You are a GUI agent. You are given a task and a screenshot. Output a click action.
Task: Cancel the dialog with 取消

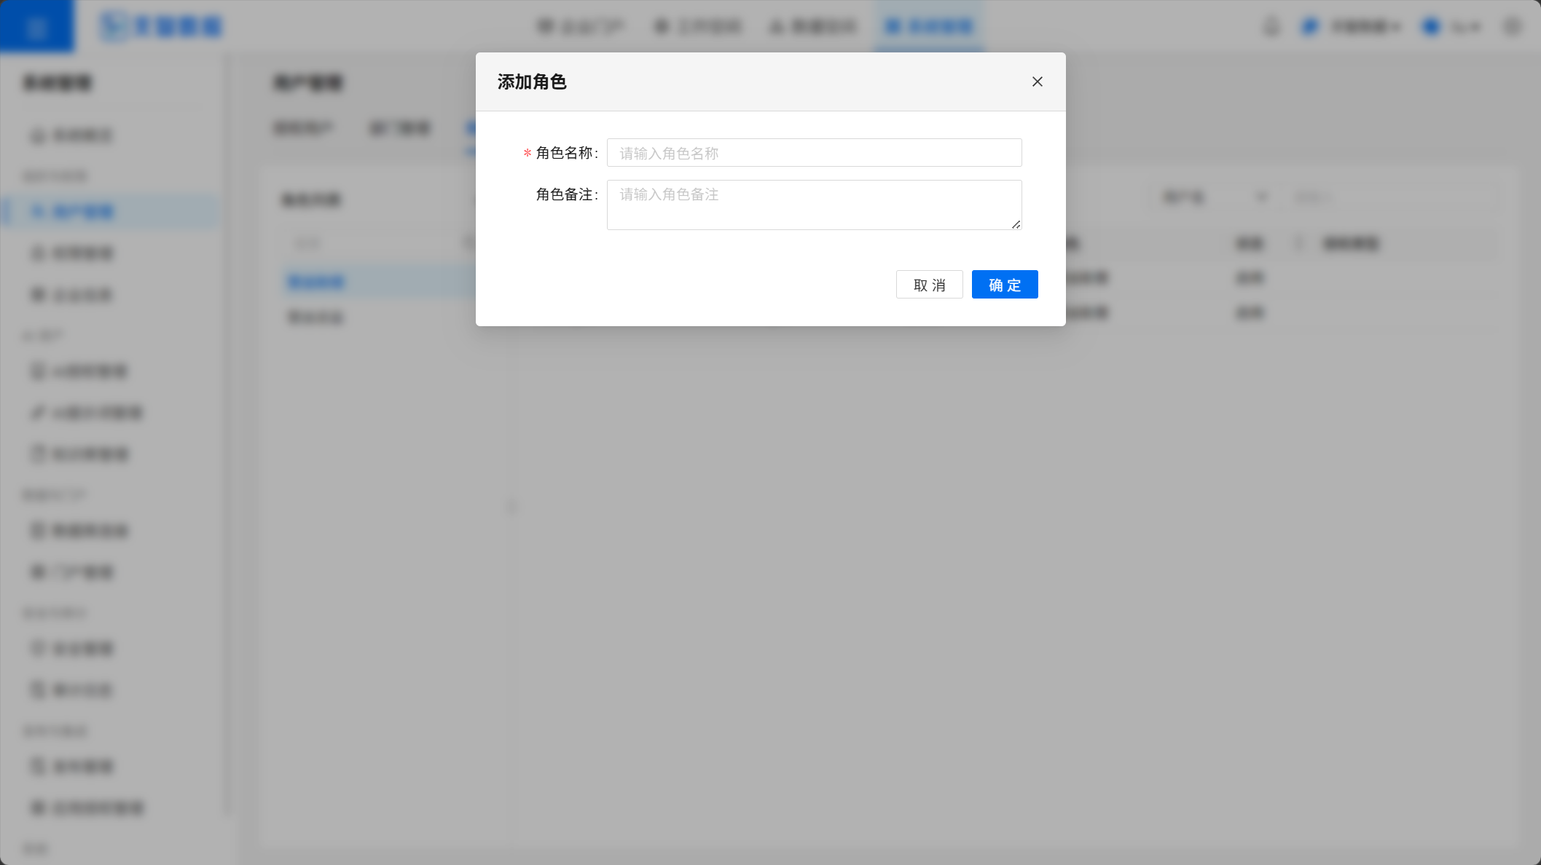(x=929, y=285)
